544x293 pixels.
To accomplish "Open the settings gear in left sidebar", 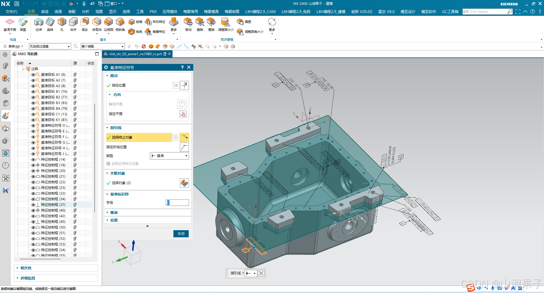I will (5, 55).
